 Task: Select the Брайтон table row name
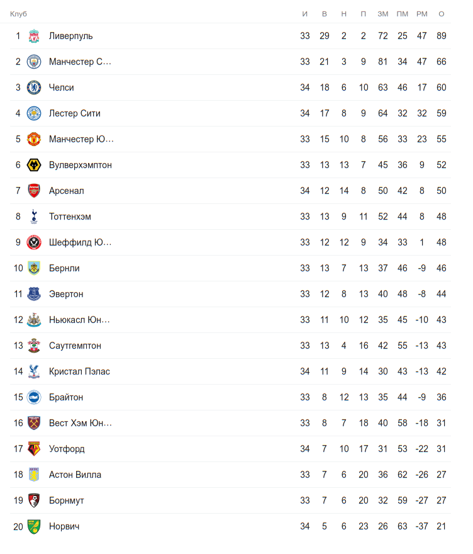click(x=66, y=397)
